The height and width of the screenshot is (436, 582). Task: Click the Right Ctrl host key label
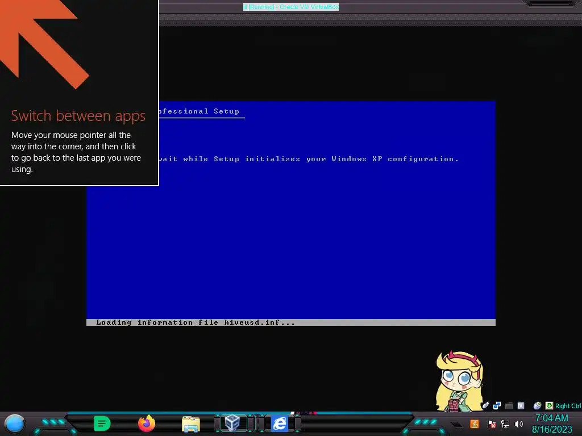coord(568,406)
